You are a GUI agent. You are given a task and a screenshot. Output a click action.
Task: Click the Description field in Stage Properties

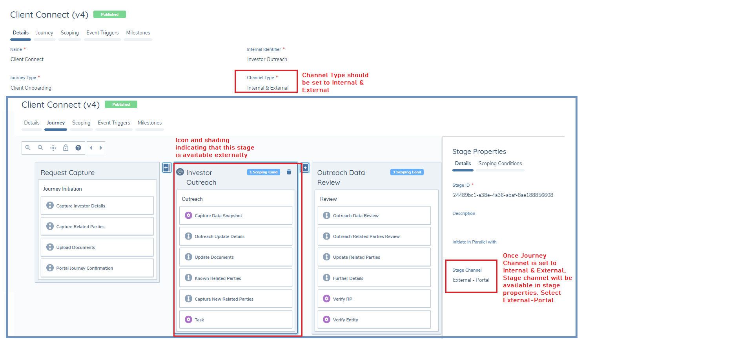(x=464, y=213)
